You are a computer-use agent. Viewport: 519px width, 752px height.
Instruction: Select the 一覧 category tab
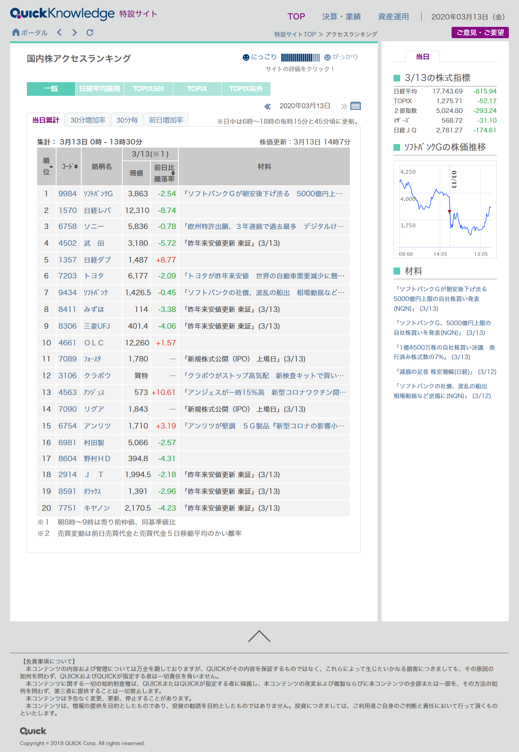click(51, 89)
